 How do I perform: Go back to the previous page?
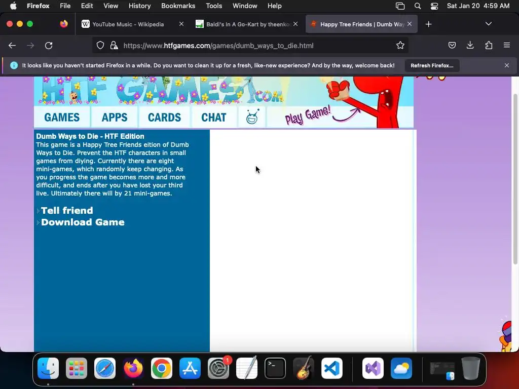pyautogui.click(x=12, y=46)
